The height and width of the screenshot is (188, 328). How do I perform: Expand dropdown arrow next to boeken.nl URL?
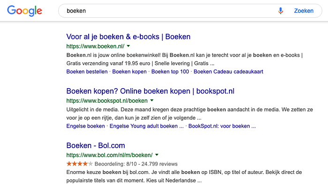tap(129, 46)
